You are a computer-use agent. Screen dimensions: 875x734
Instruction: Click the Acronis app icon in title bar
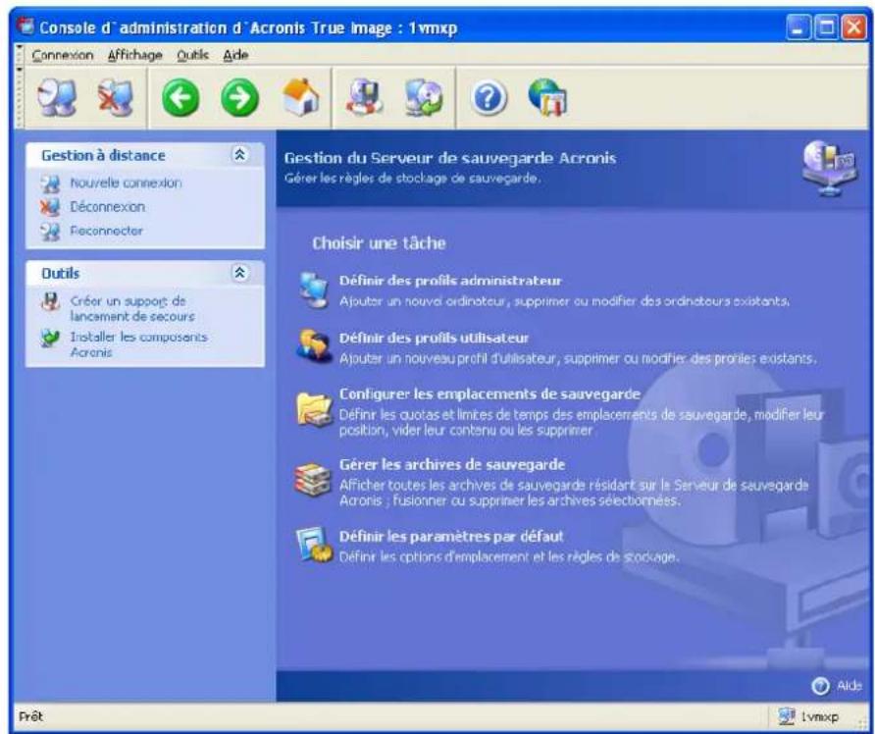(x=26, y=27)
